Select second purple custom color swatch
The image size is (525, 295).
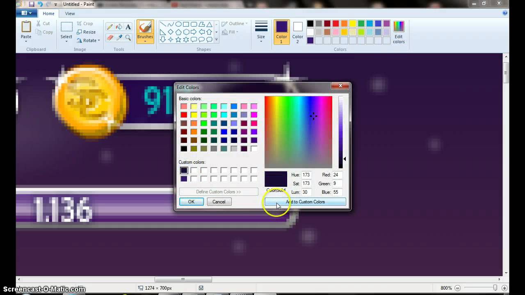pyautogui.click(x=184, y=179)
